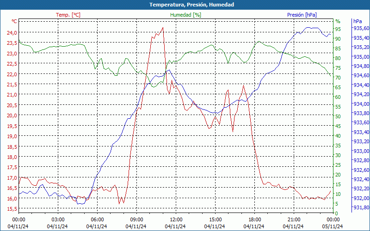Image resolution: width=370 pixels, height=231 pixels.
Task: Click the "934,00" pressure axis value
Action: point(361,103)
